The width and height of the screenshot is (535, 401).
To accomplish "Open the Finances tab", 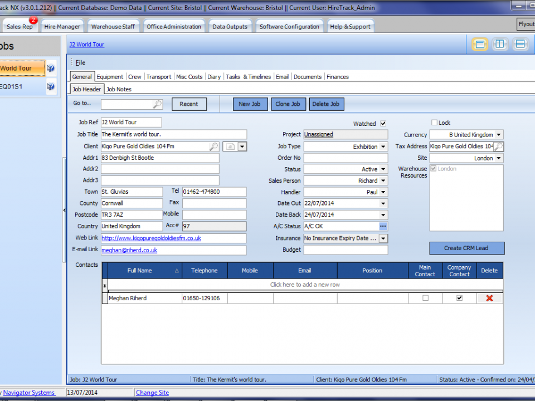I will pyautogui.click(x=337, y=77).
